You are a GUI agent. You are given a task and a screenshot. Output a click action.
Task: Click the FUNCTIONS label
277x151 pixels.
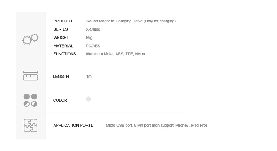tap(65, 54)
